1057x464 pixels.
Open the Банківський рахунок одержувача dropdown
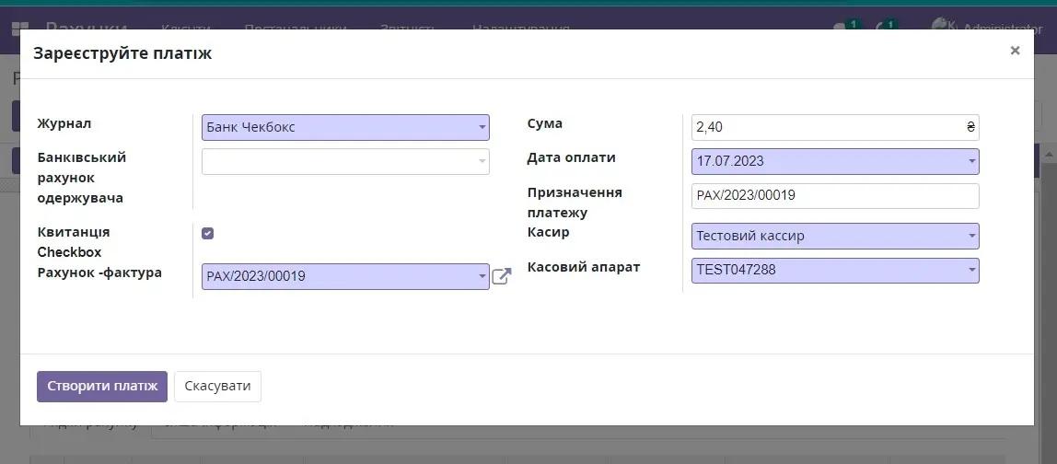point(345,161)
